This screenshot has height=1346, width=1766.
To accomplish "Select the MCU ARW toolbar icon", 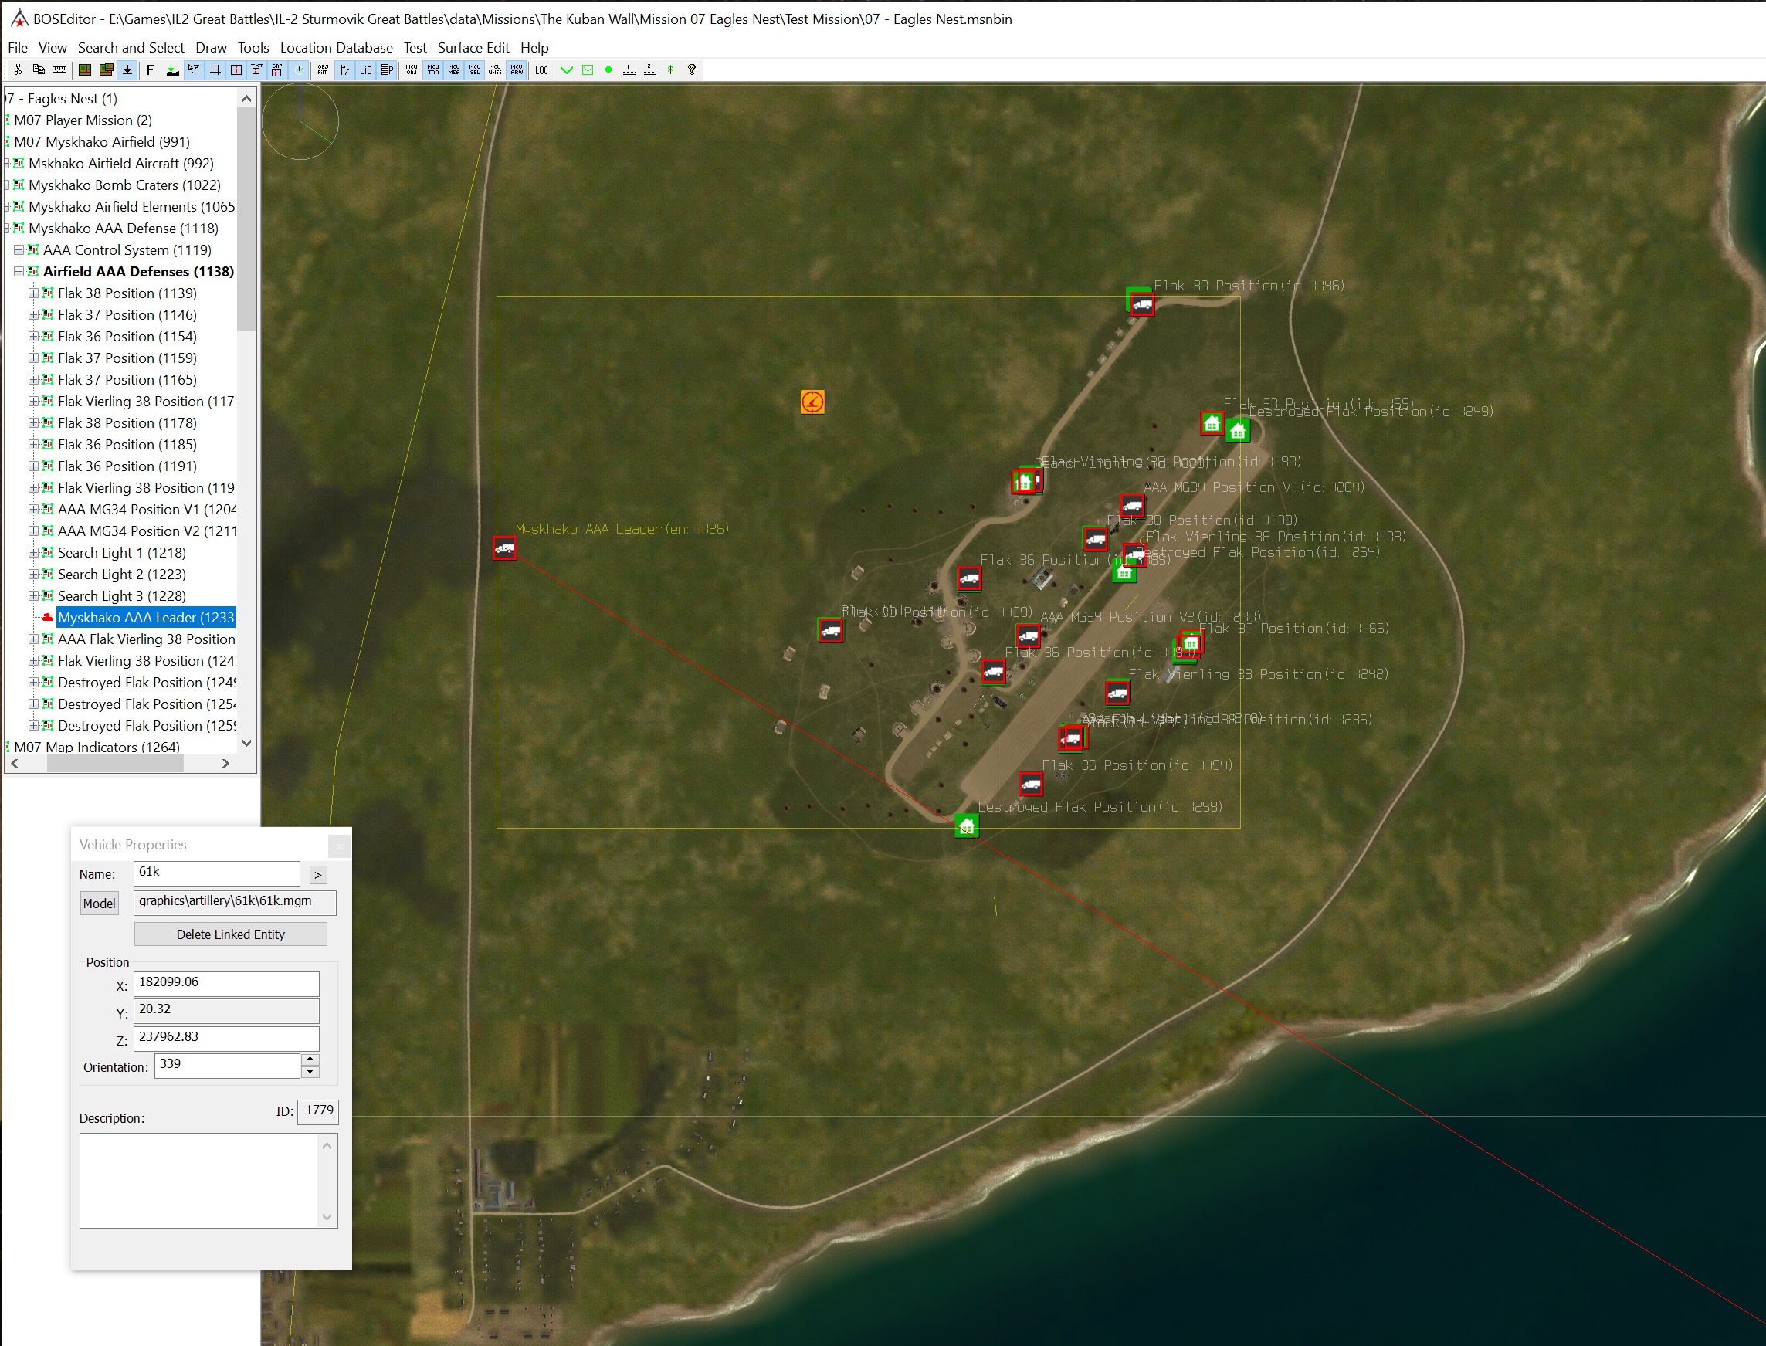I will pos(516,70).
